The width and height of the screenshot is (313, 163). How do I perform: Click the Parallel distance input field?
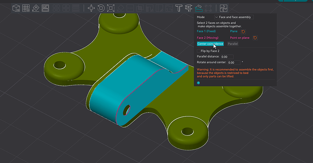coord(227,57)
